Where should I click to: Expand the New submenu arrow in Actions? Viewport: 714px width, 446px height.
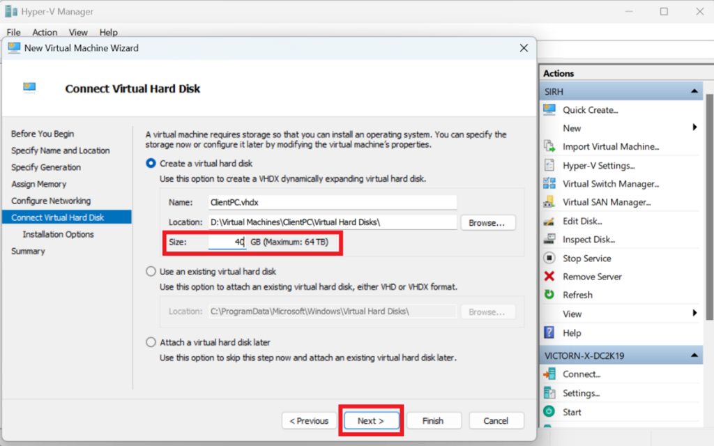[x=694, y=128]
